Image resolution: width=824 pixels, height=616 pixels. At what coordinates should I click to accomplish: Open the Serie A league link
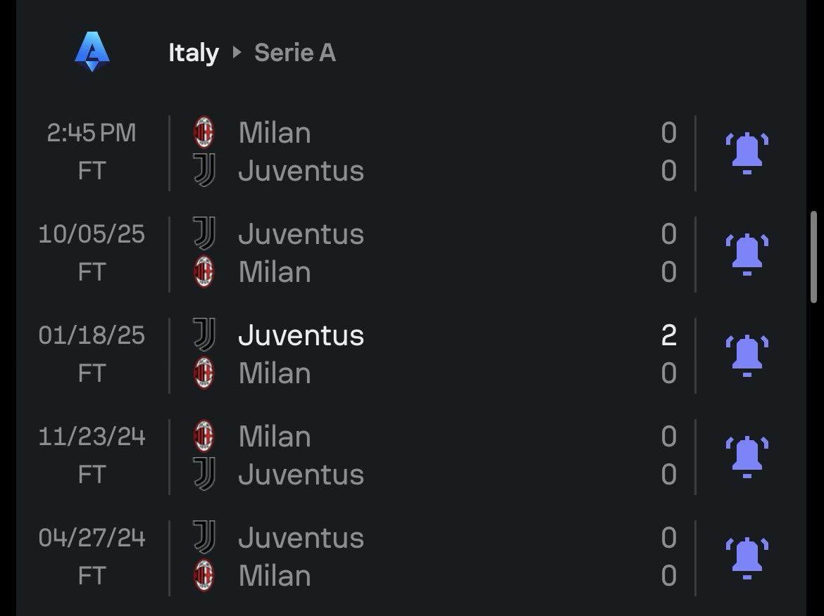coord(295,53)
